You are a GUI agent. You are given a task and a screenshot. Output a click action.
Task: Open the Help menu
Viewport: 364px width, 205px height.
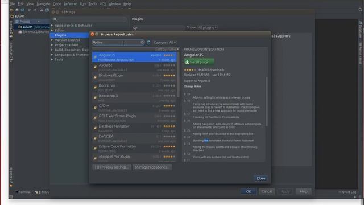(127, 4)
